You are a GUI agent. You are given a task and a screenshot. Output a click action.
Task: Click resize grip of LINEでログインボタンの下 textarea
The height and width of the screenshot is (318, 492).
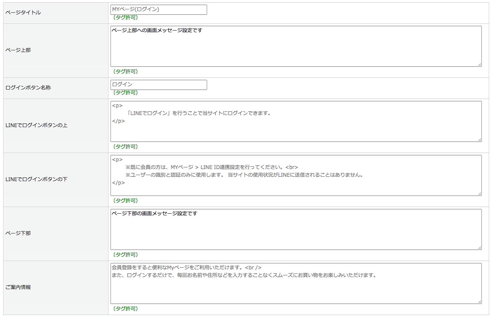click(480, 194)
